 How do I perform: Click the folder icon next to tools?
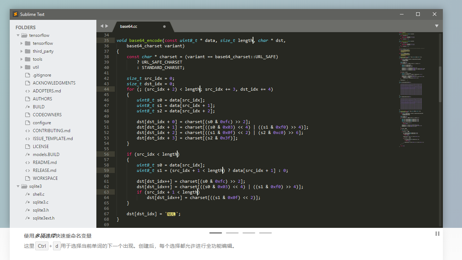coord(27,59)
